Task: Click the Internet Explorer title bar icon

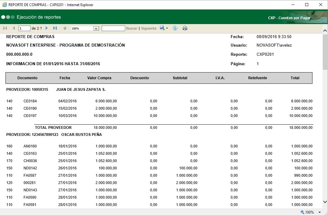Action: click(x=4, y=5)
